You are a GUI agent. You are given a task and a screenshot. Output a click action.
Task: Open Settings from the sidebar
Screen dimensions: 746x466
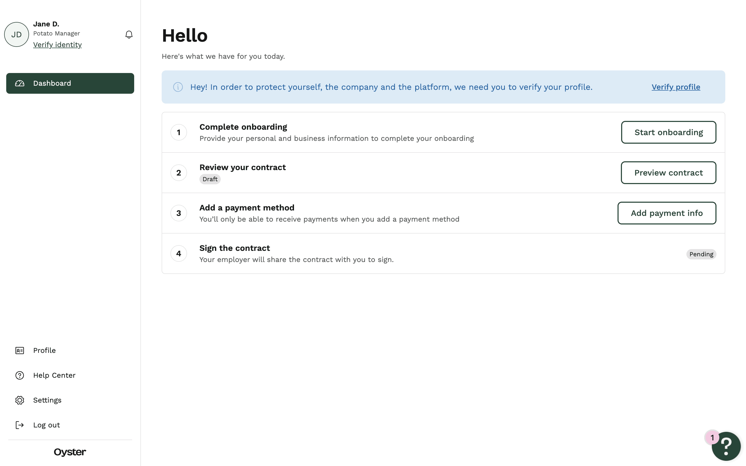pyautogui.click(x=47, y=400)
